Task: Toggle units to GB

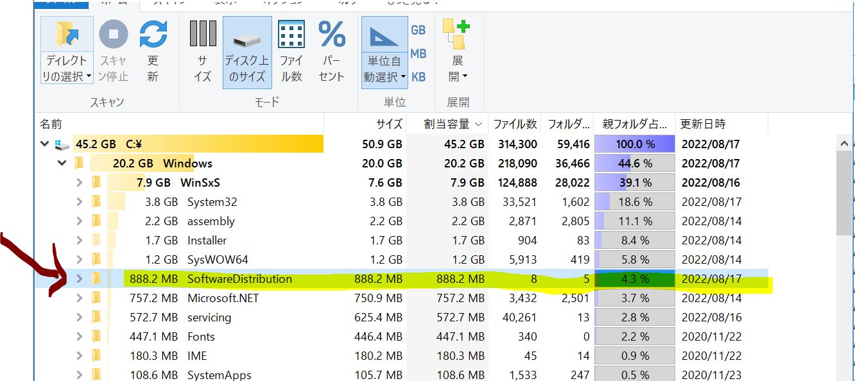Action: (x=418, y=30)
